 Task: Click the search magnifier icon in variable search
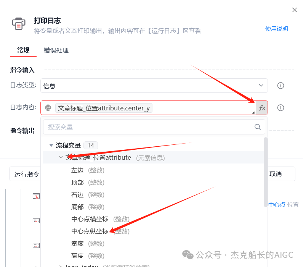click(258, 127)
